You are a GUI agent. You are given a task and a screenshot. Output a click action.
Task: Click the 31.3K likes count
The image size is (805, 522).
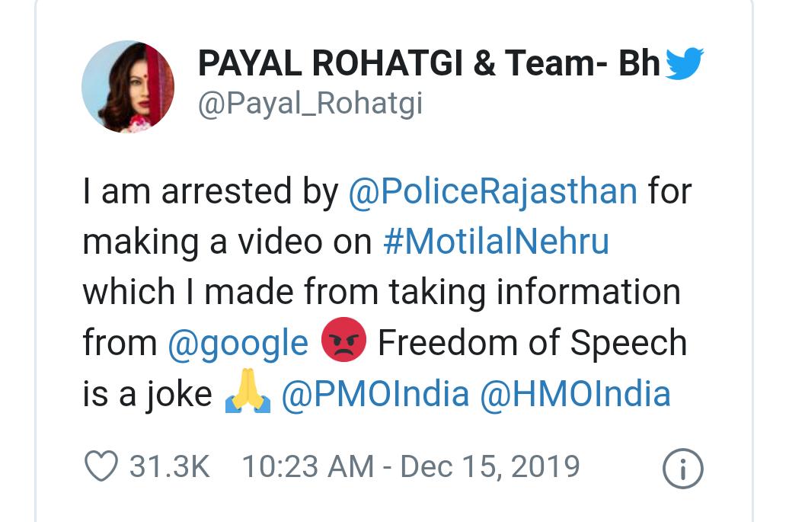169,466
